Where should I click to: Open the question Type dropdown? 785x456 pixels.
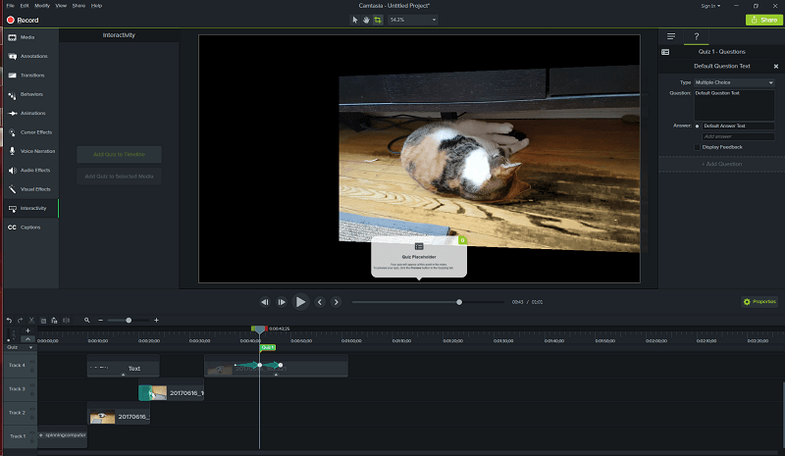[x=734, y=82]
